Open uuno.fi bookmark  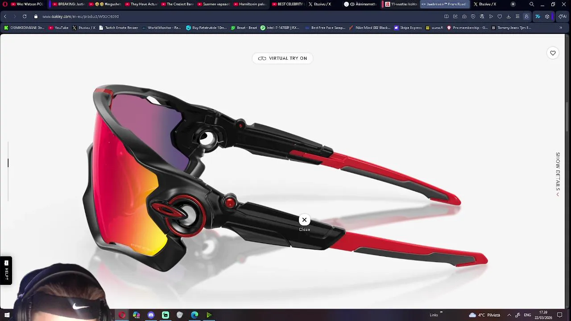pyautogui.click(x=434, y=28)
